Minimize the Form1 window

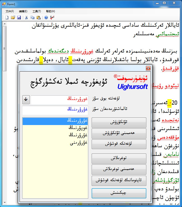pos(157,3)
